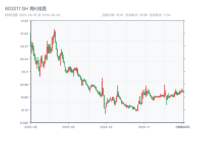Click the 20.98 y-axis price label
204x153 pixels.
click(x=24, y=85)
